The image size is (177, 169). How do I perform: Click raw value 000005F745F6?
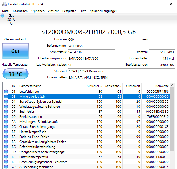[x=158, y=91]
